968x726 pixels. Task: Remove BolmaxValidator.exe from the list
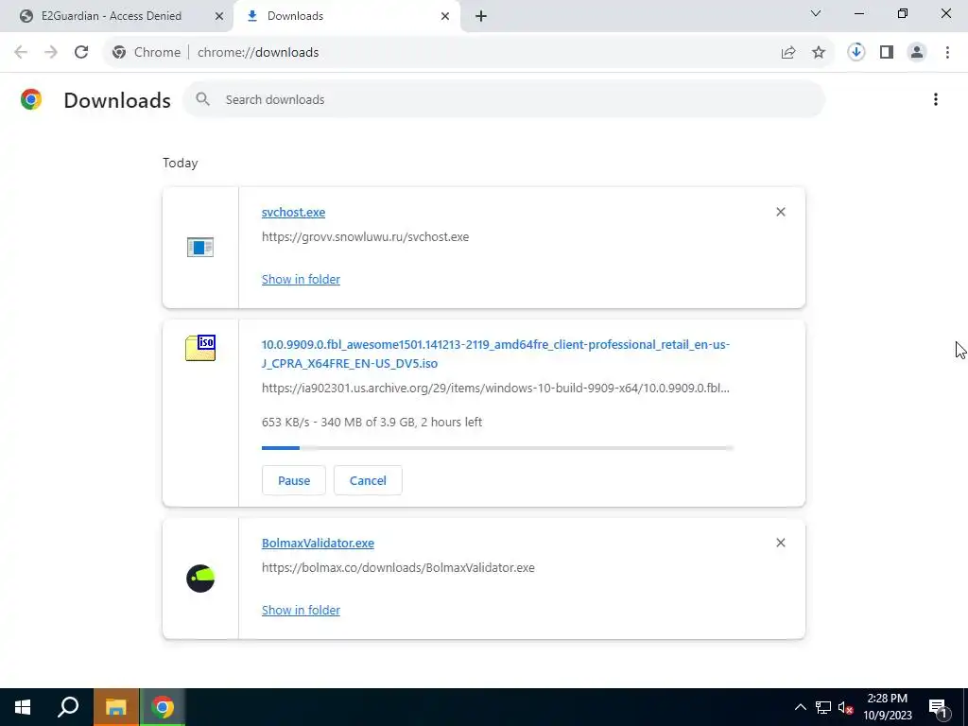(x=780, y=543)
